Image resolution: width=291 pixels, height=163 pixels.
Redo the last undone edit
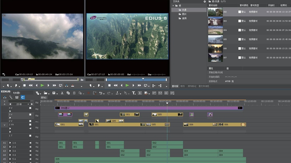[109, 93]
